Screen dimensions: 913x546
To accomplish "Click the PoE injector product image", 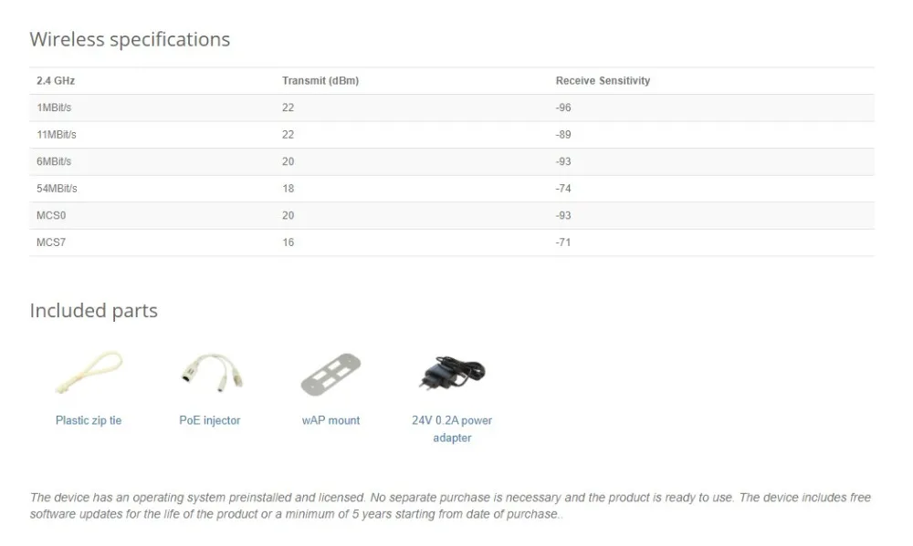I will [210, 373].
